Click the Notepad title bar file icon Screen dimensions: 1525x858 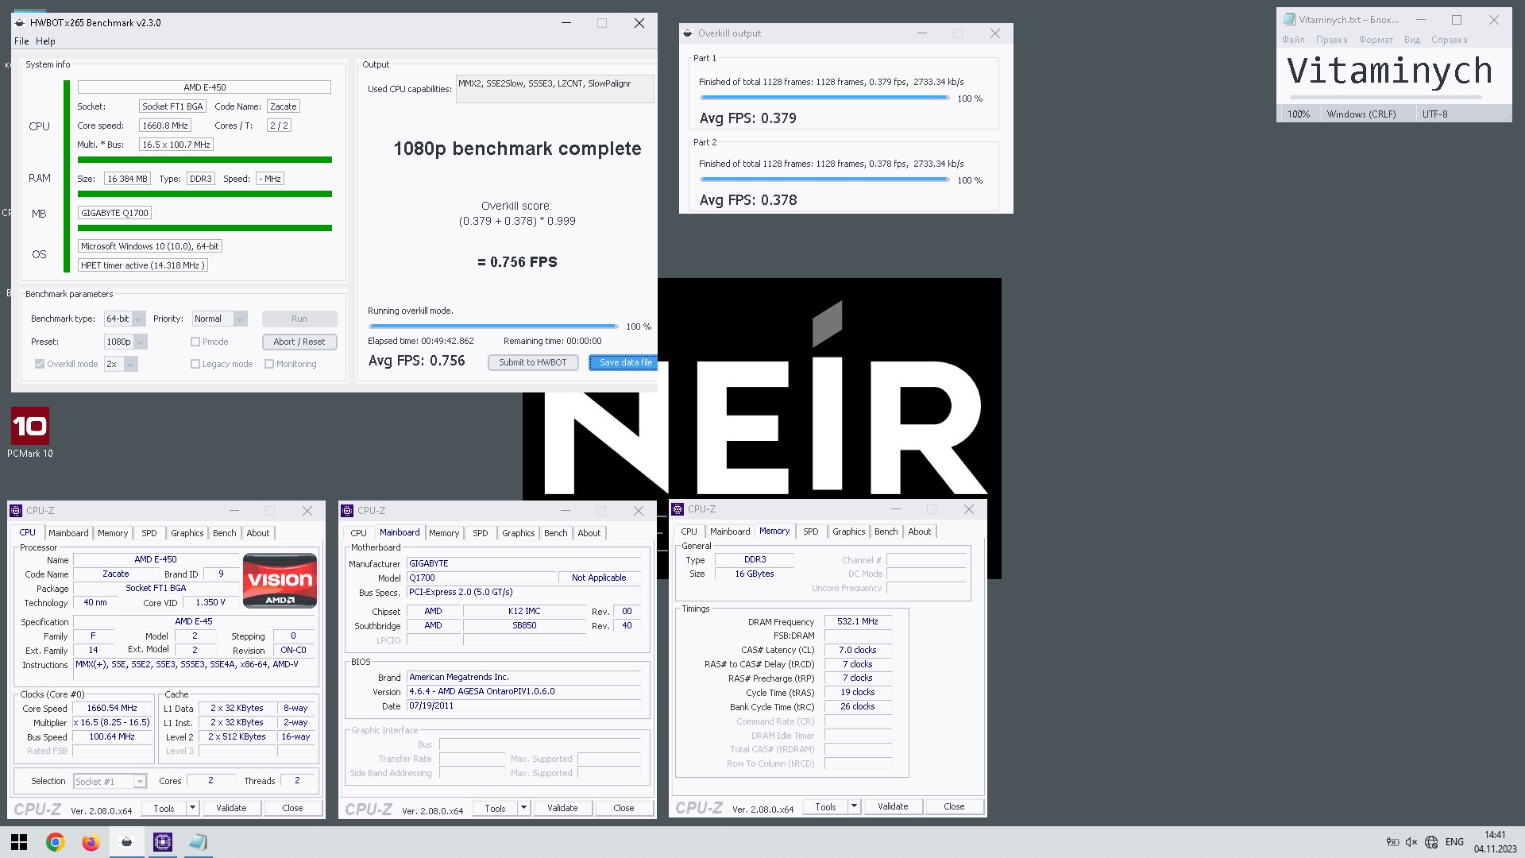point(1290,20)
